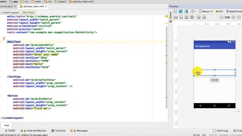This screenshot has height=136, width=242.
Task: Click the src folder in navigation bar
Action: pos(25,2)
